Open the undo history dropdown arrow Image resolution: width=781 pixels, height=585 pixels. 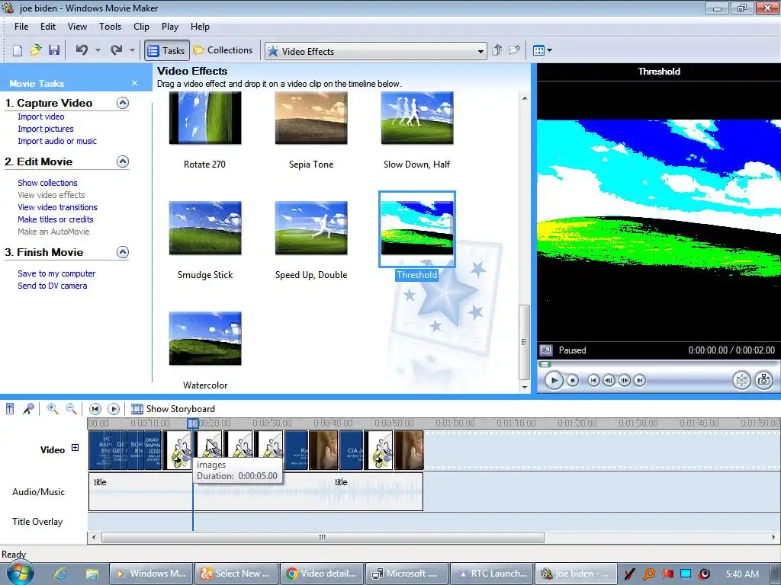(x=98, y=50)
